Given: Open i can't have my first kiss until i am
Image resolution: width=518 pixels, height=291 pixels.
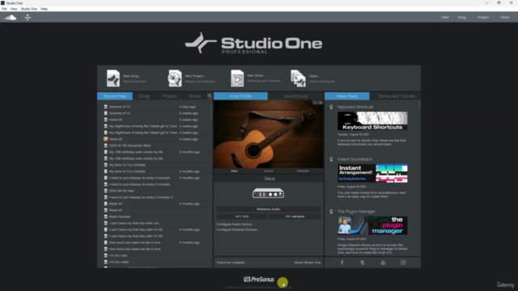Looking at the screenshot, I should 155,223.
